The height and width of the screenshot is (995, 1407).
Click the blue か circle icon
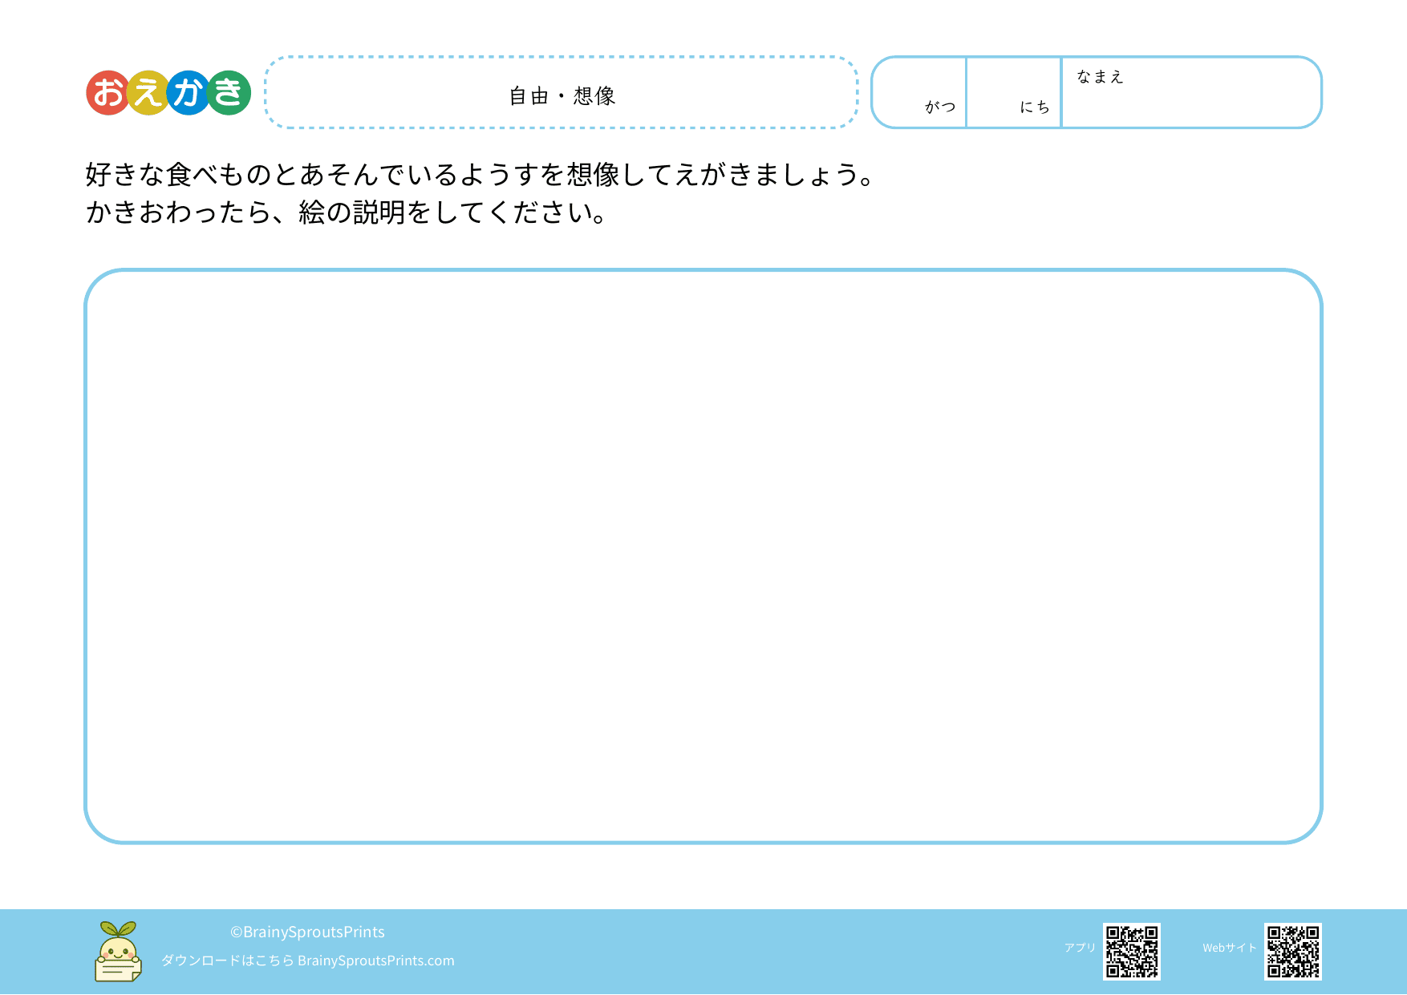point(189,93)
